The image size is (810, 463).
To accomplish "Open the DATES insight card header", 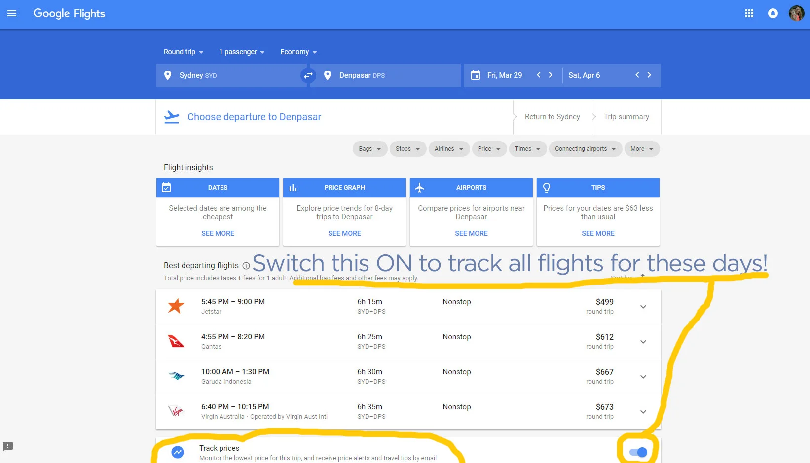I will click(218, 187).
